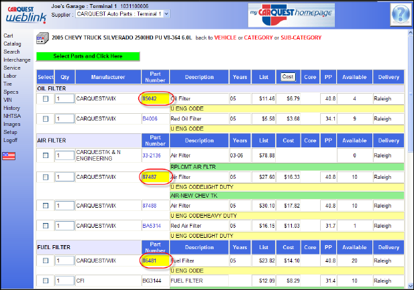Tick the checkbox for air filter 87488

46,206
